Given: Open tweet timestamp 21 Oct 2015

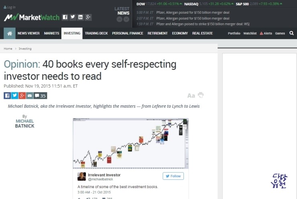Looking at the screenshot, I should point(94,192).
